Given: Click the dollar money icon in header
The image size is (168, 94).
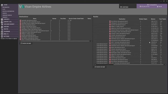Looking at the screenshot, I should click(x=140, y=7).
